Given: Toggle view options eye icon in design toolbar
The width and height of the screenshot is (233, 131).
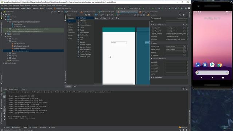Looking at the screenshot, I should point(96,18).
